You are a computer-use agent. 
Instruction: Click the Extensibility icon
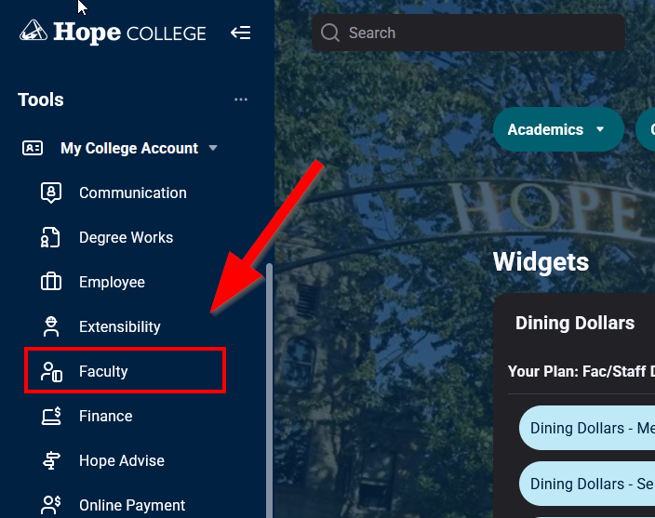click(x=51, y=326)
